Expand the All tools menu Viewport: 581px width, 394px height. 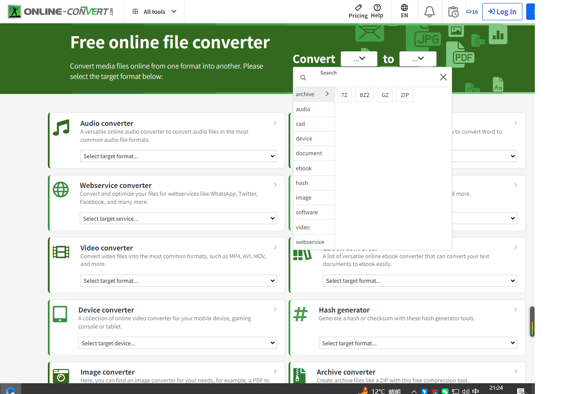tap(154, 12)
